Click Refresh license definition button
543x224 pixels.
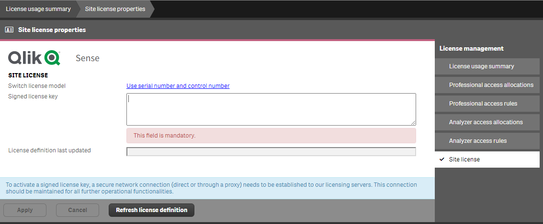point(152,210)
